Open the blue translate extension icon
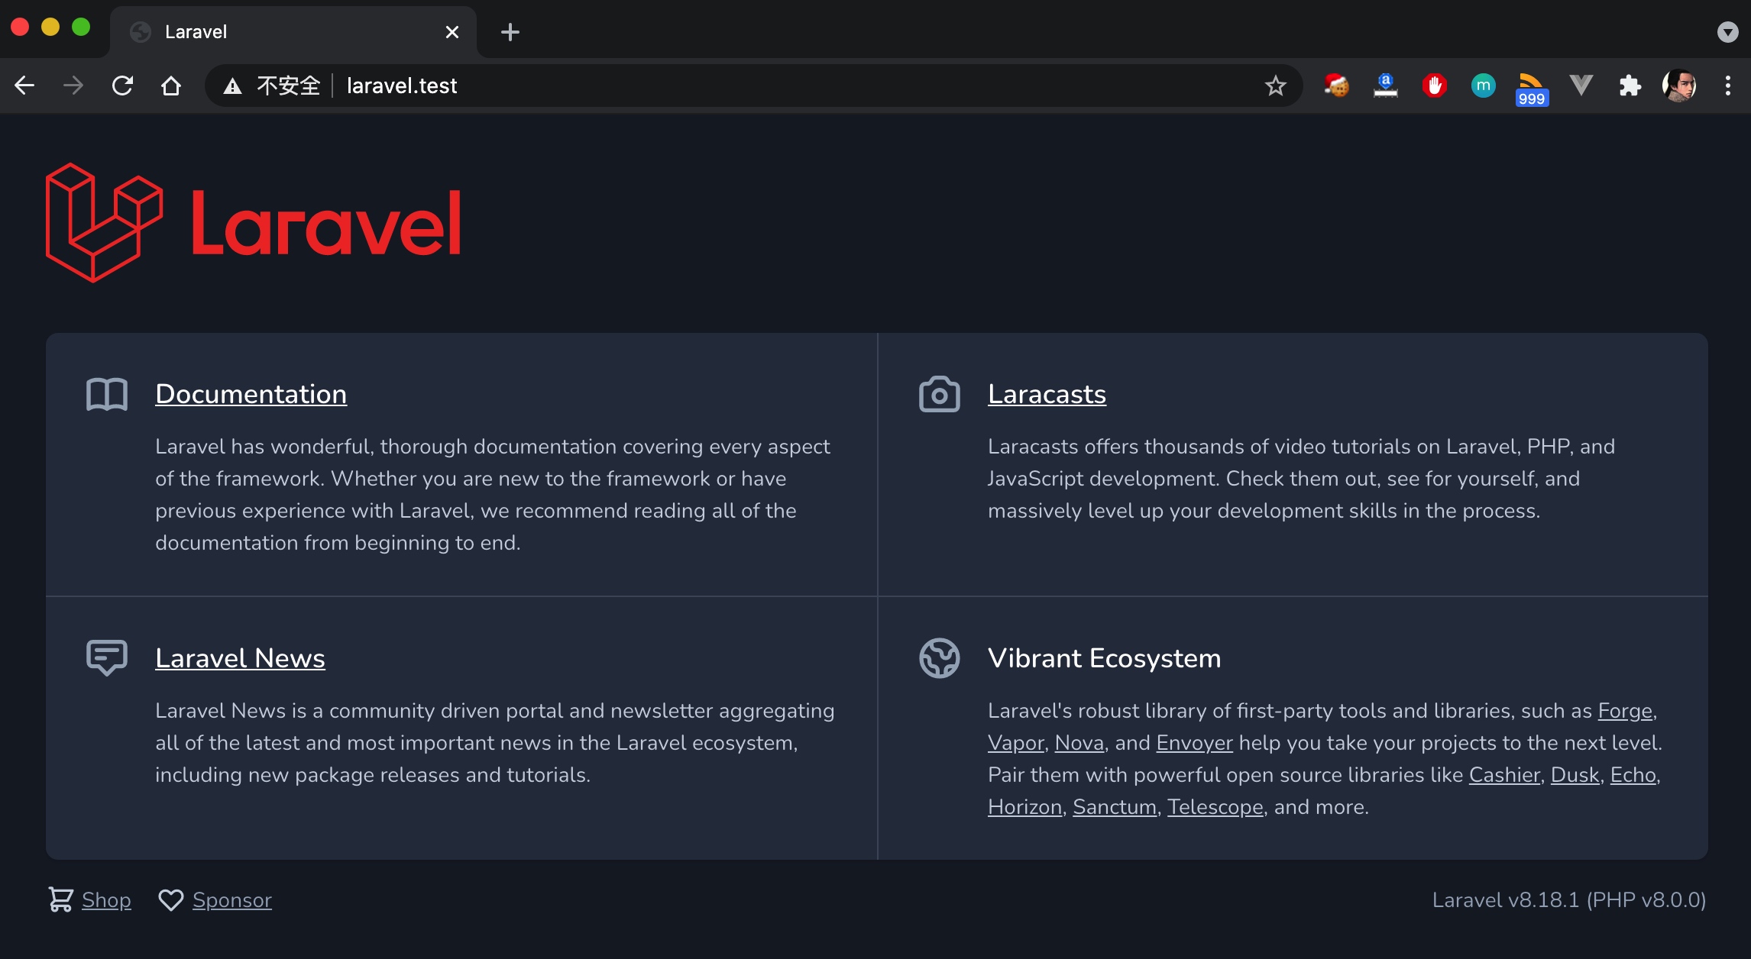The width and height of the screenshot is (1751, 959). [x=1385, y=86]
